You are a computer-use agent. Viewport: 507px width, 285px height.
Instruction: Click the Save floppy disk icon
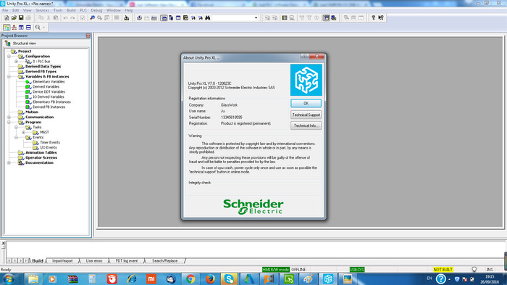point(21,18)
